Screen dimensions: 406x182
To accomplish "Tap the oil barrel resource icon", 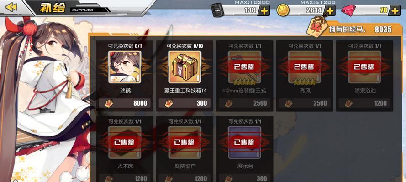I will click(x=217, y=10).
